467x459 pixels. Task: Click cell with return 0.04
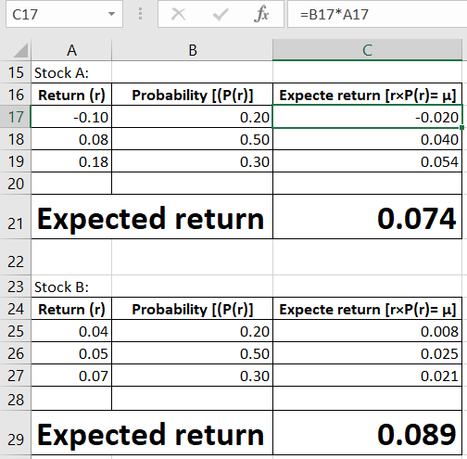pyautogui.click(x=71, y=331)
